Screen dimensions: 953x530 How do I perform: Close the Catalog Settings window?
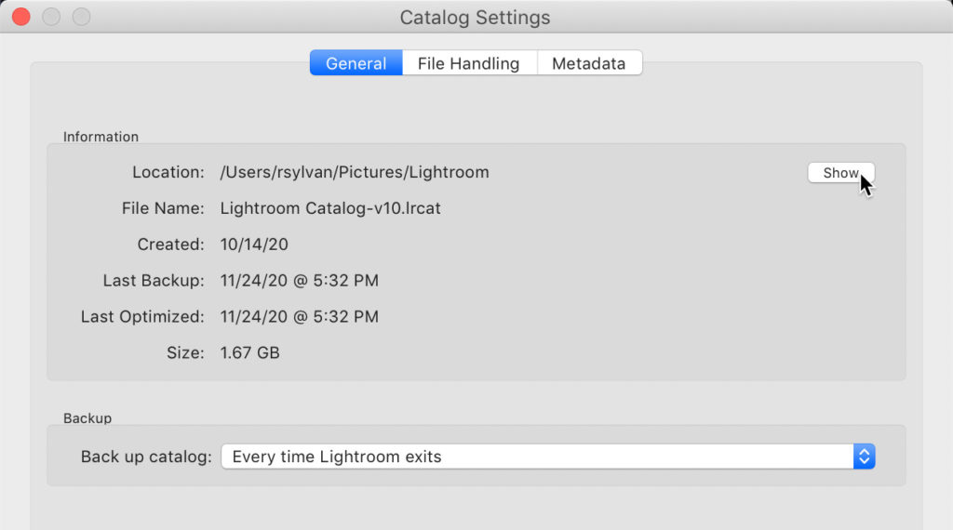(20, 17)
